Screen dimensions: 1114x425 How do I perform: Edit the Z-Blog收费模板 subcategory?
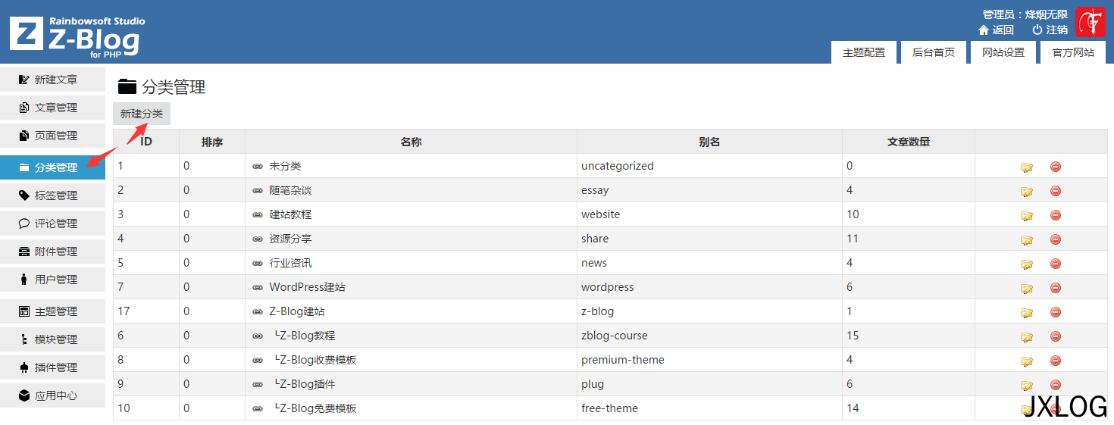pyautogui.click(x=1027, y=361)
